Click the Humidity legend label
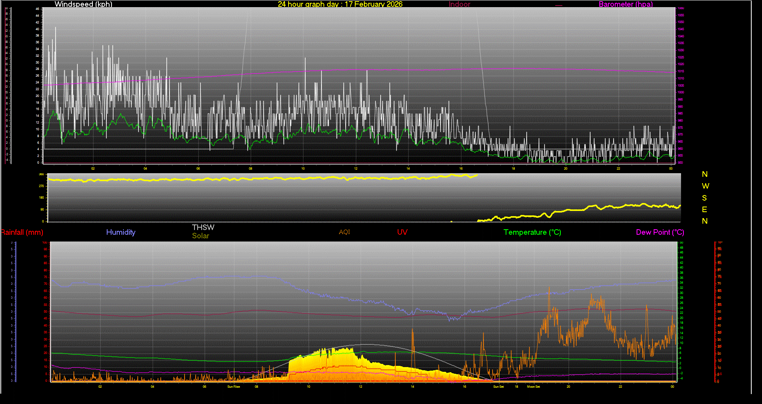762x404 pixels. click(x=121, y=232)
